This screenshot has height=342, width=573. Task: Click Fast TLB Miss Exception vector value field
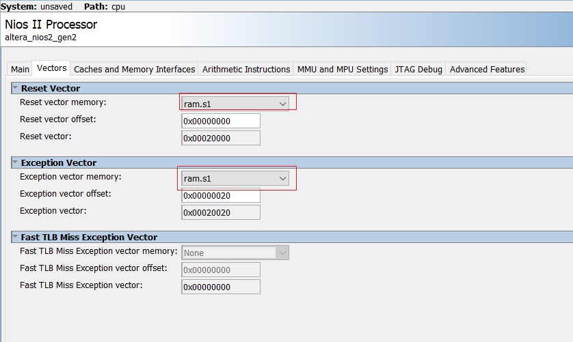point(221,287)
